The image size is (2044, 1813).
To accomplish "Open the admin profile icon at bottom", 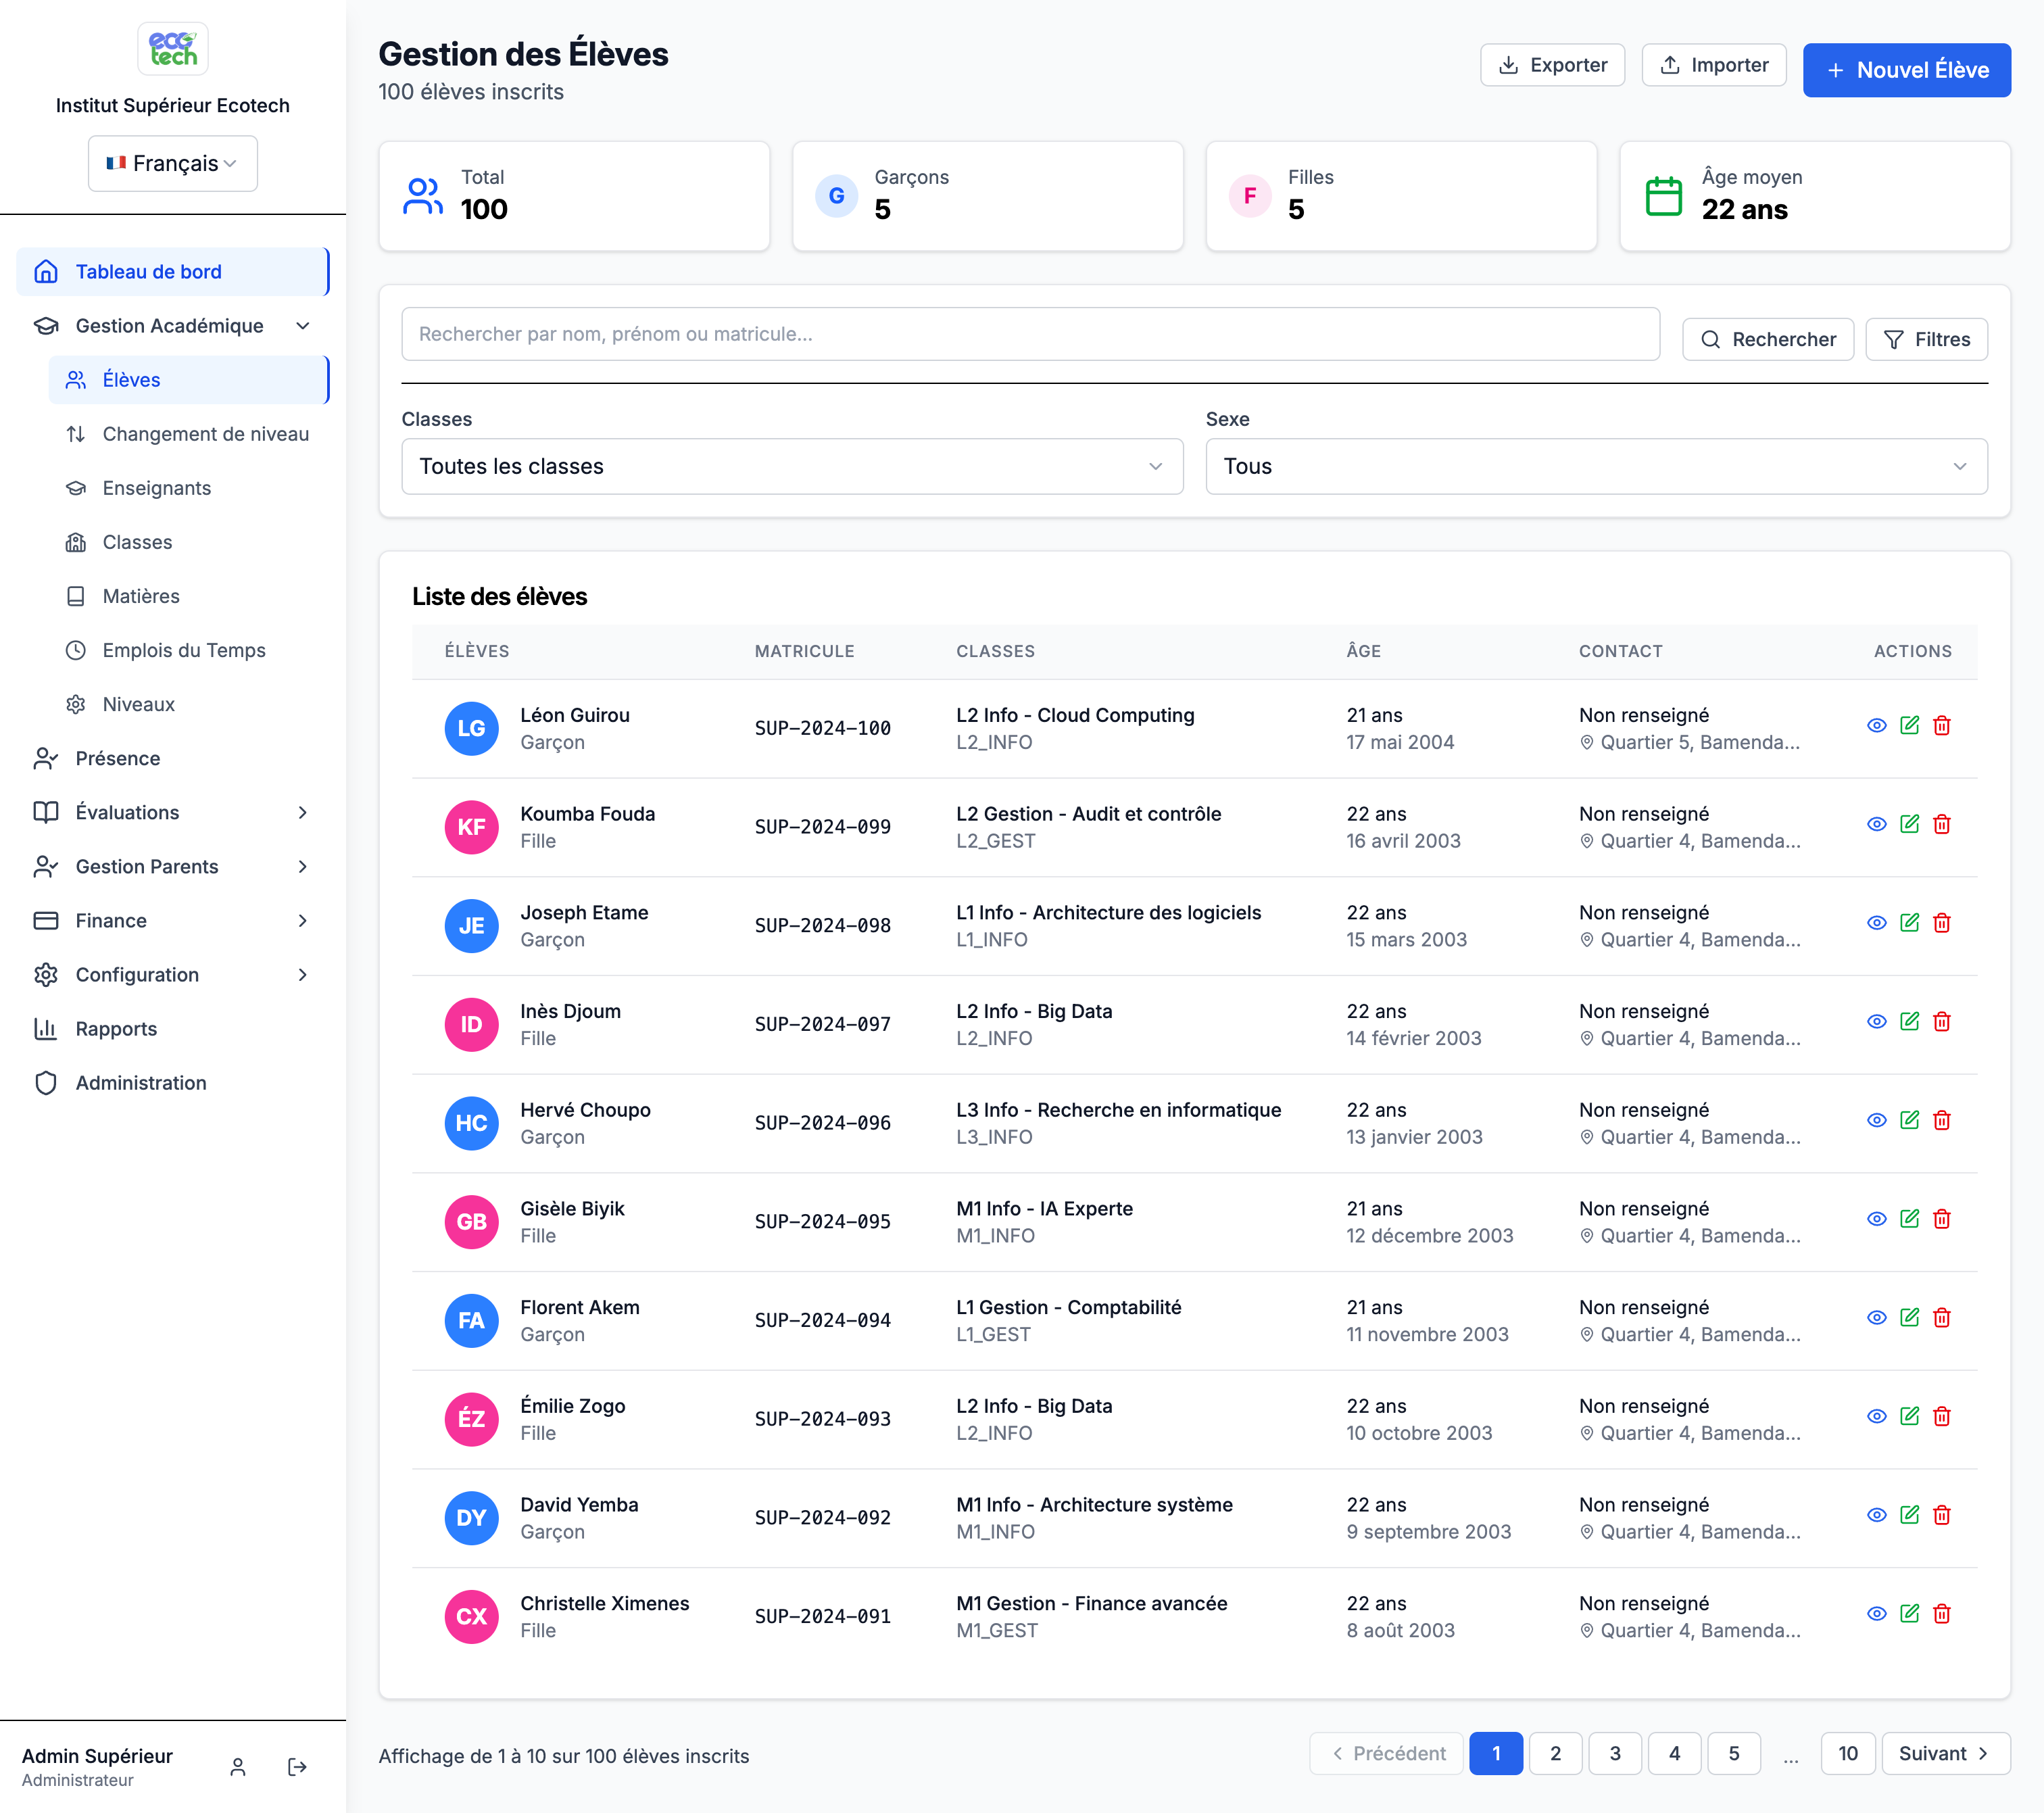I will 238,1767.
